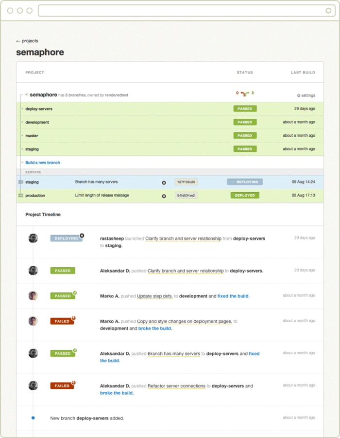Click rastasheep avatar in the timeline
This screenshot has height=438, width=340.
33,238
